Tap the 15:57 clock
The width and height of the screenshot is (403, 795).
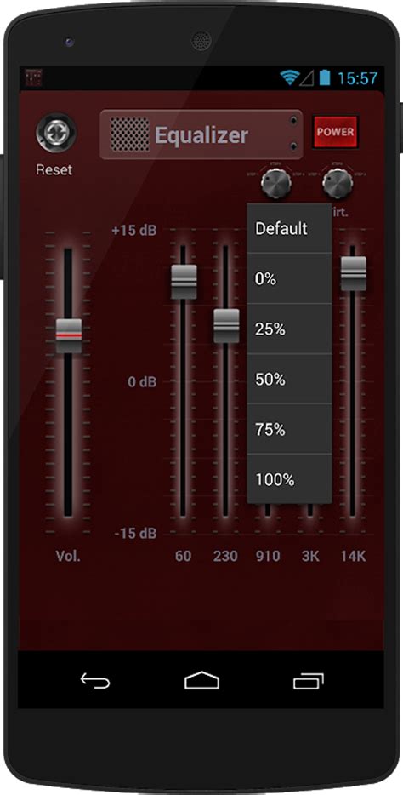point(357,78)
